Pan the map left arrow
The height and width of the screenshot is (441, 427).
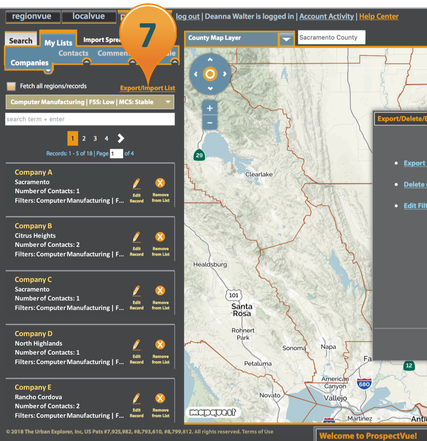click(x=196, y=74)
